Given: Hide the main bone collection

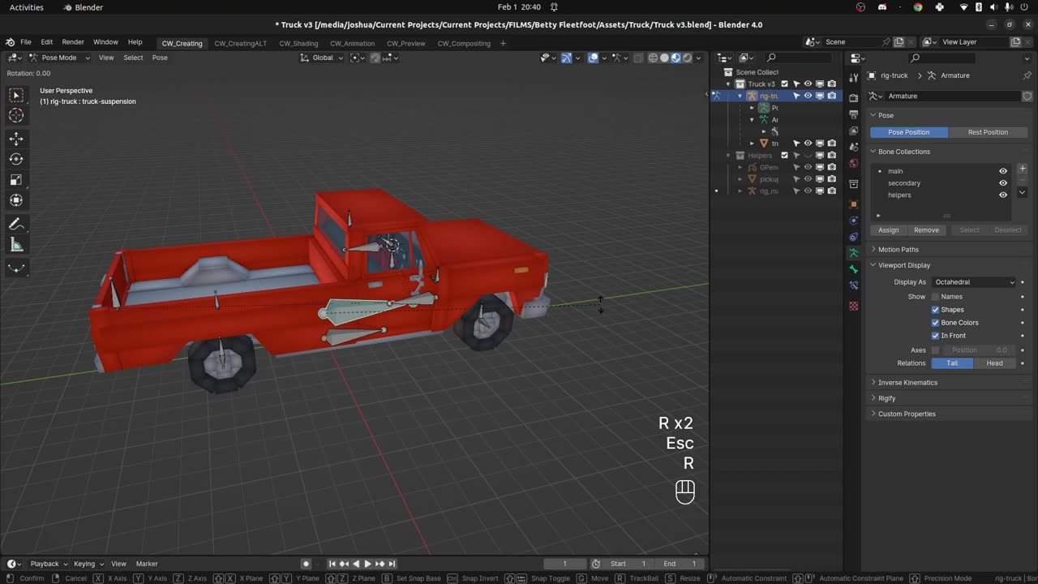Looking at the screenshot, I should tap(1003, 171).
